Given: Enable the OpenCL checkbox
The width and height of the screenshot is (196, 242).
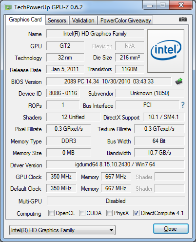Looking at the screenshot, I should click(51, 213).
